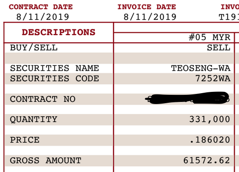This screenshot has width=239, height=172.
Task: Click the price value .186020
Action: pyautogui.click(x=210, y=140)
